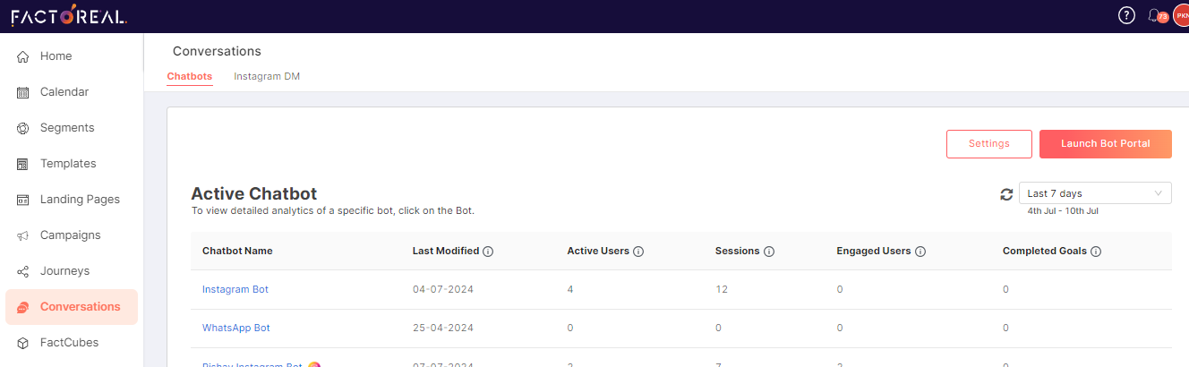Open the Instagram Bot link
Screen dimensions: 1189x367
click(x=235, y=290)
